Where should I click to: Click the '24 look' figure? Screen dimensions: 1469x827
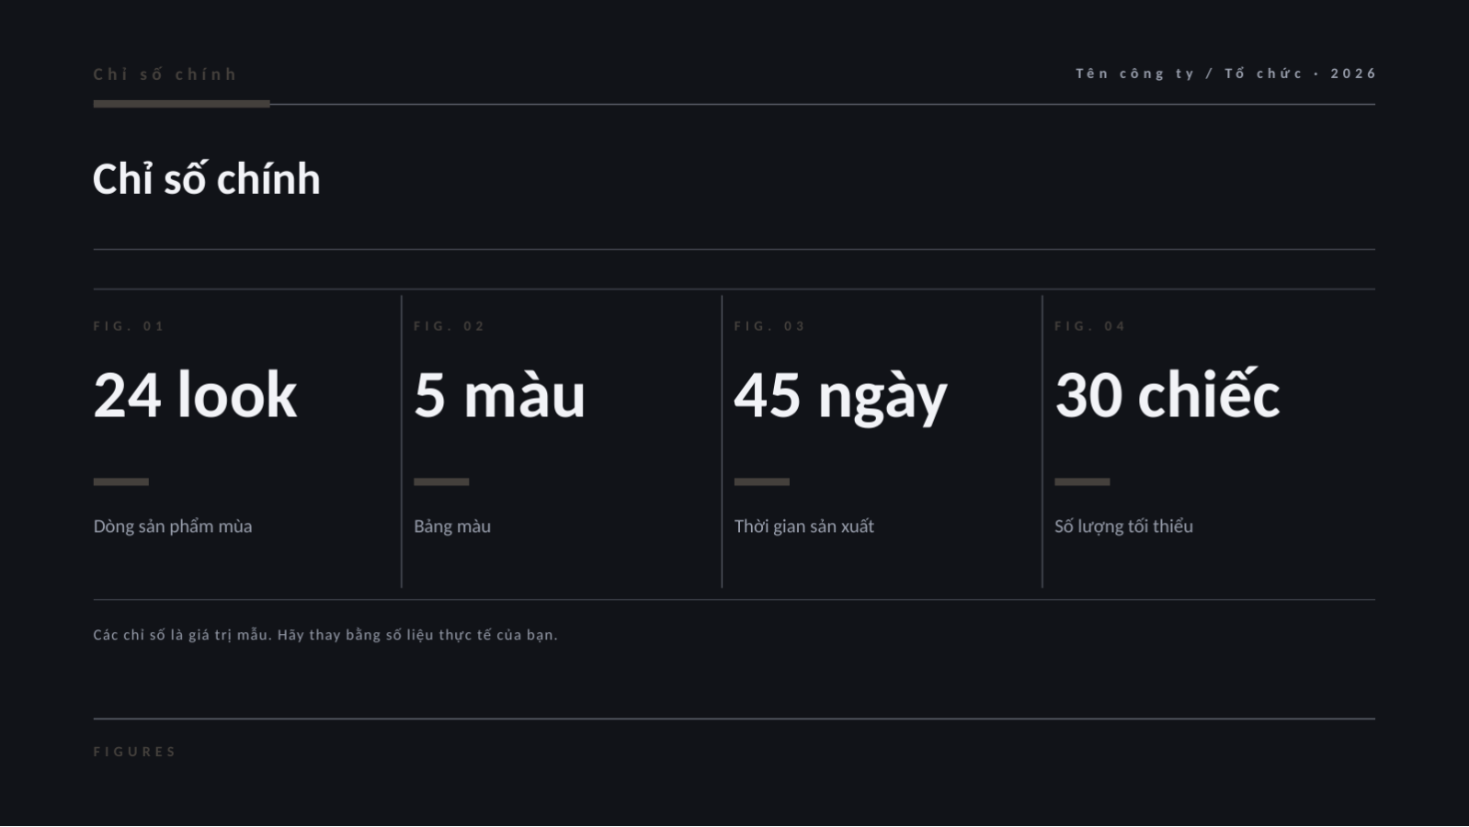click(x=195, y=395)
